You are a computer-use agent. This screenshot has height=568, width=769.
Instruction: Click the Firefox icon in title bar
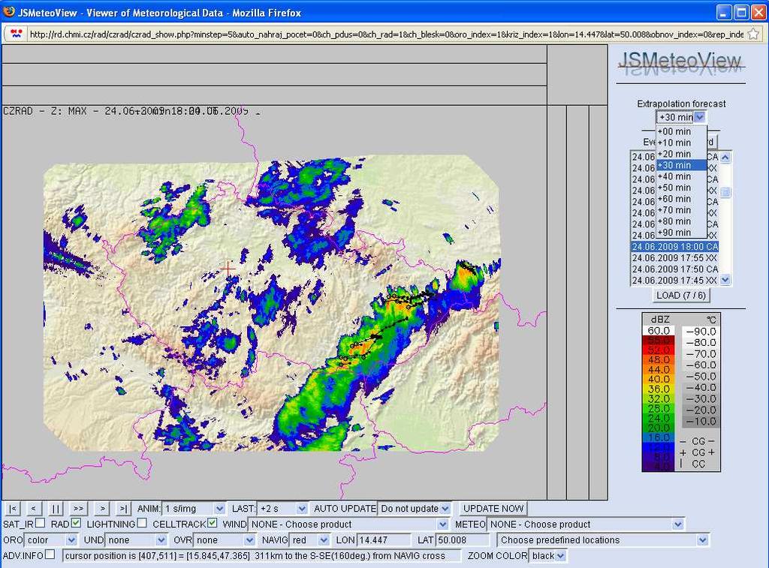9,12
